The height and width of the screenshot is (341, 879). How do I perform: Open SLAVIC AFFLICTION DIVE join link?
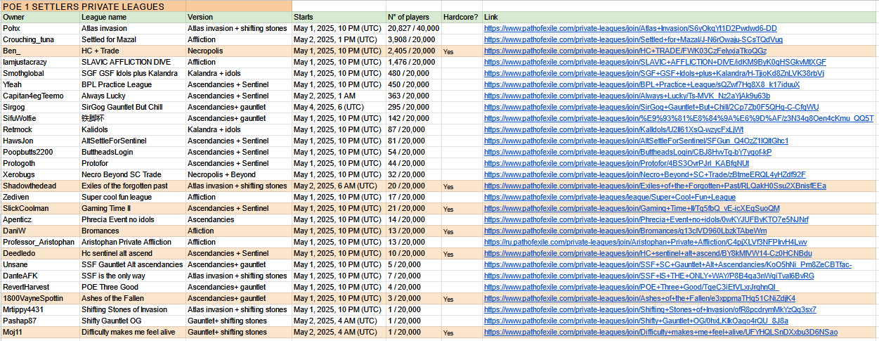pyautogui.click(x=655, y=62)
